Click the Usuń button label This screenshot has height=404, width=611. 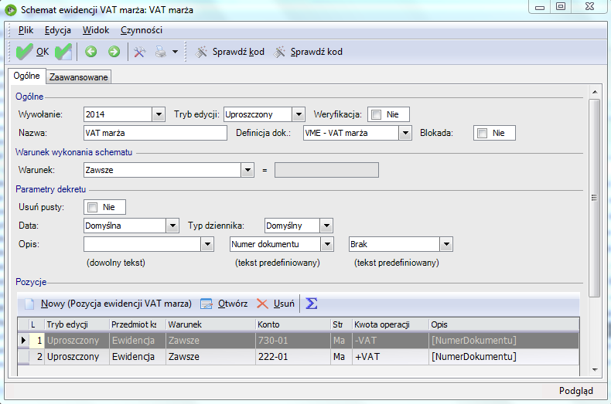[284, 304]
